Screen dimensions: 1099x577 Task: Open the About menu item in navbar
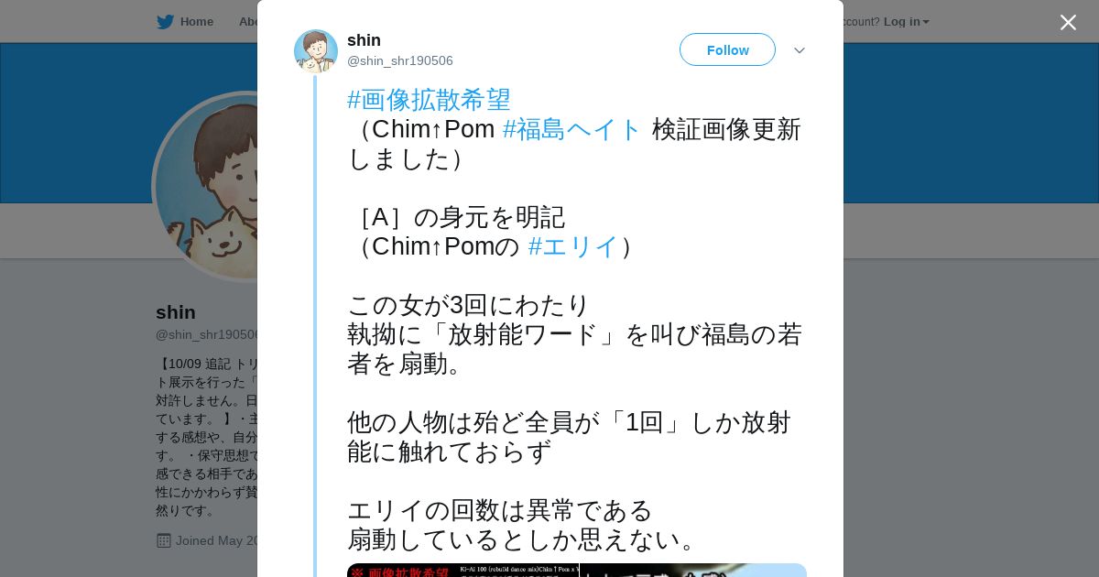(x=247, y=22)
